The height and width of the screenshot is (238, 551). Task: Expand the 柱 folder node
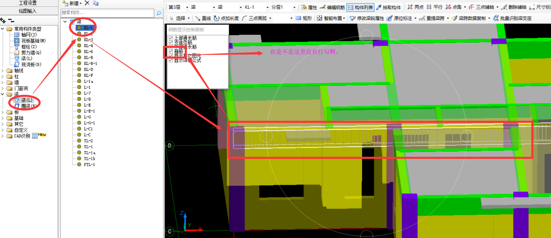coord(3,76)
